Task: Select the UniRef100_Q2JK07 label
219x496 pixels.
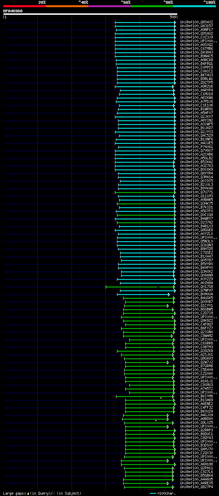Action: [x=197, y=116]
